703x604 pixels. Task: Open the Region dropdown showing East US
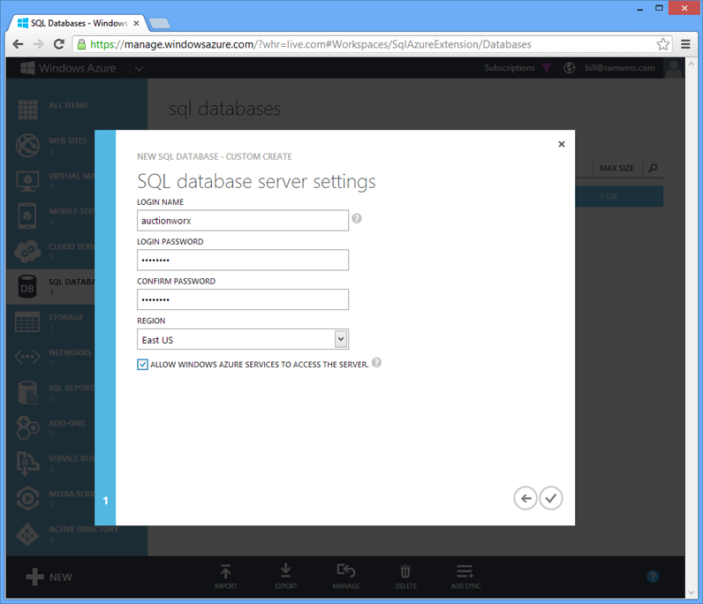[243, 339]
